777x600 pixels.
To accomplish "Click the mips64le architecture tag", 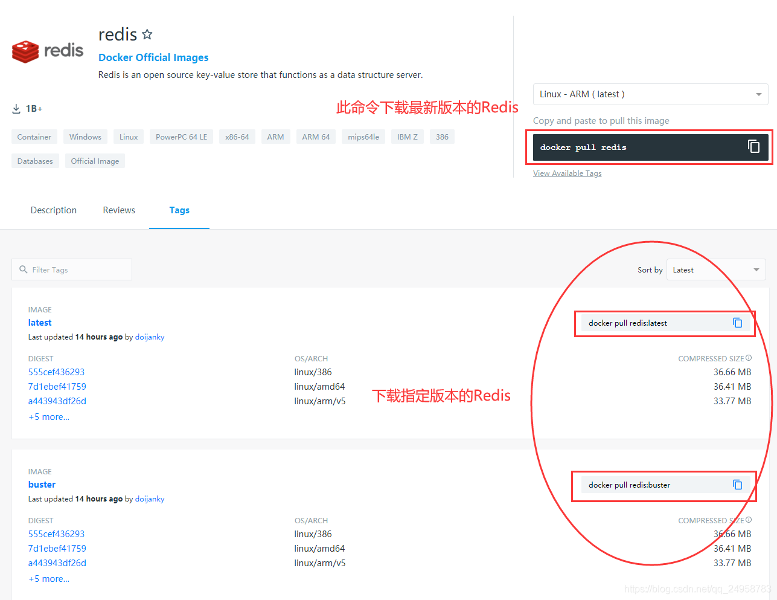I will click(x=363, y=137).
